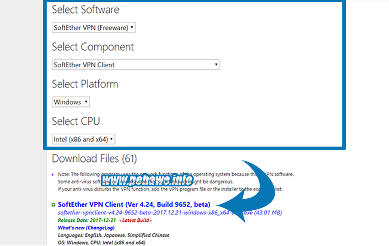Click the green icon beside SoftEther VPN Client
The width and height of the screenshot is (389, 246).
pyautogui.click(x=53, y=205)
